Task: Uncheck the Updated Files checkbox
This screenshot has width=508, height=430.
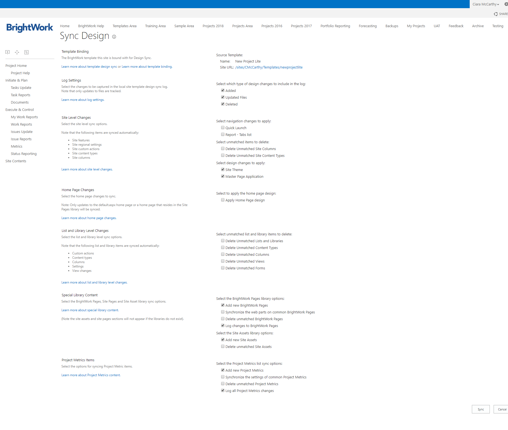Action: [x=223, y=97]
